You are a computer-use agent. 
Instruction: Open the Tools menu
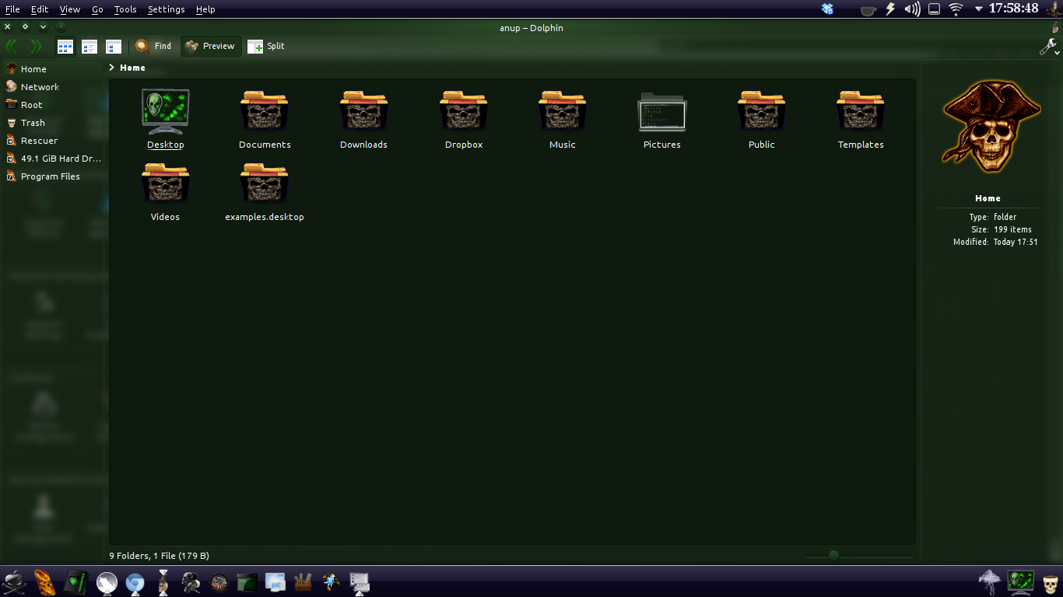(125, 9)
